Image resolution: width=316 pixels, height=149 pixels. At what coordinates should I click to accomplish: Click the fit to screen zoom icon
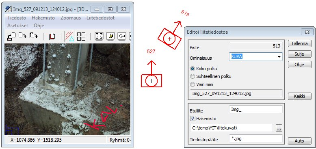coord(99,37)
